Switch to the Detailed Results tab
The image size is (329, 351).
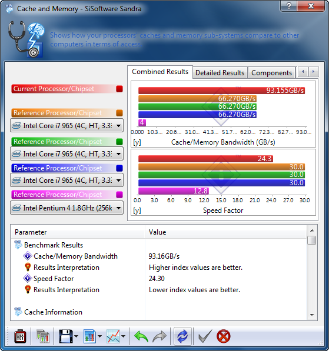(220, 73)
